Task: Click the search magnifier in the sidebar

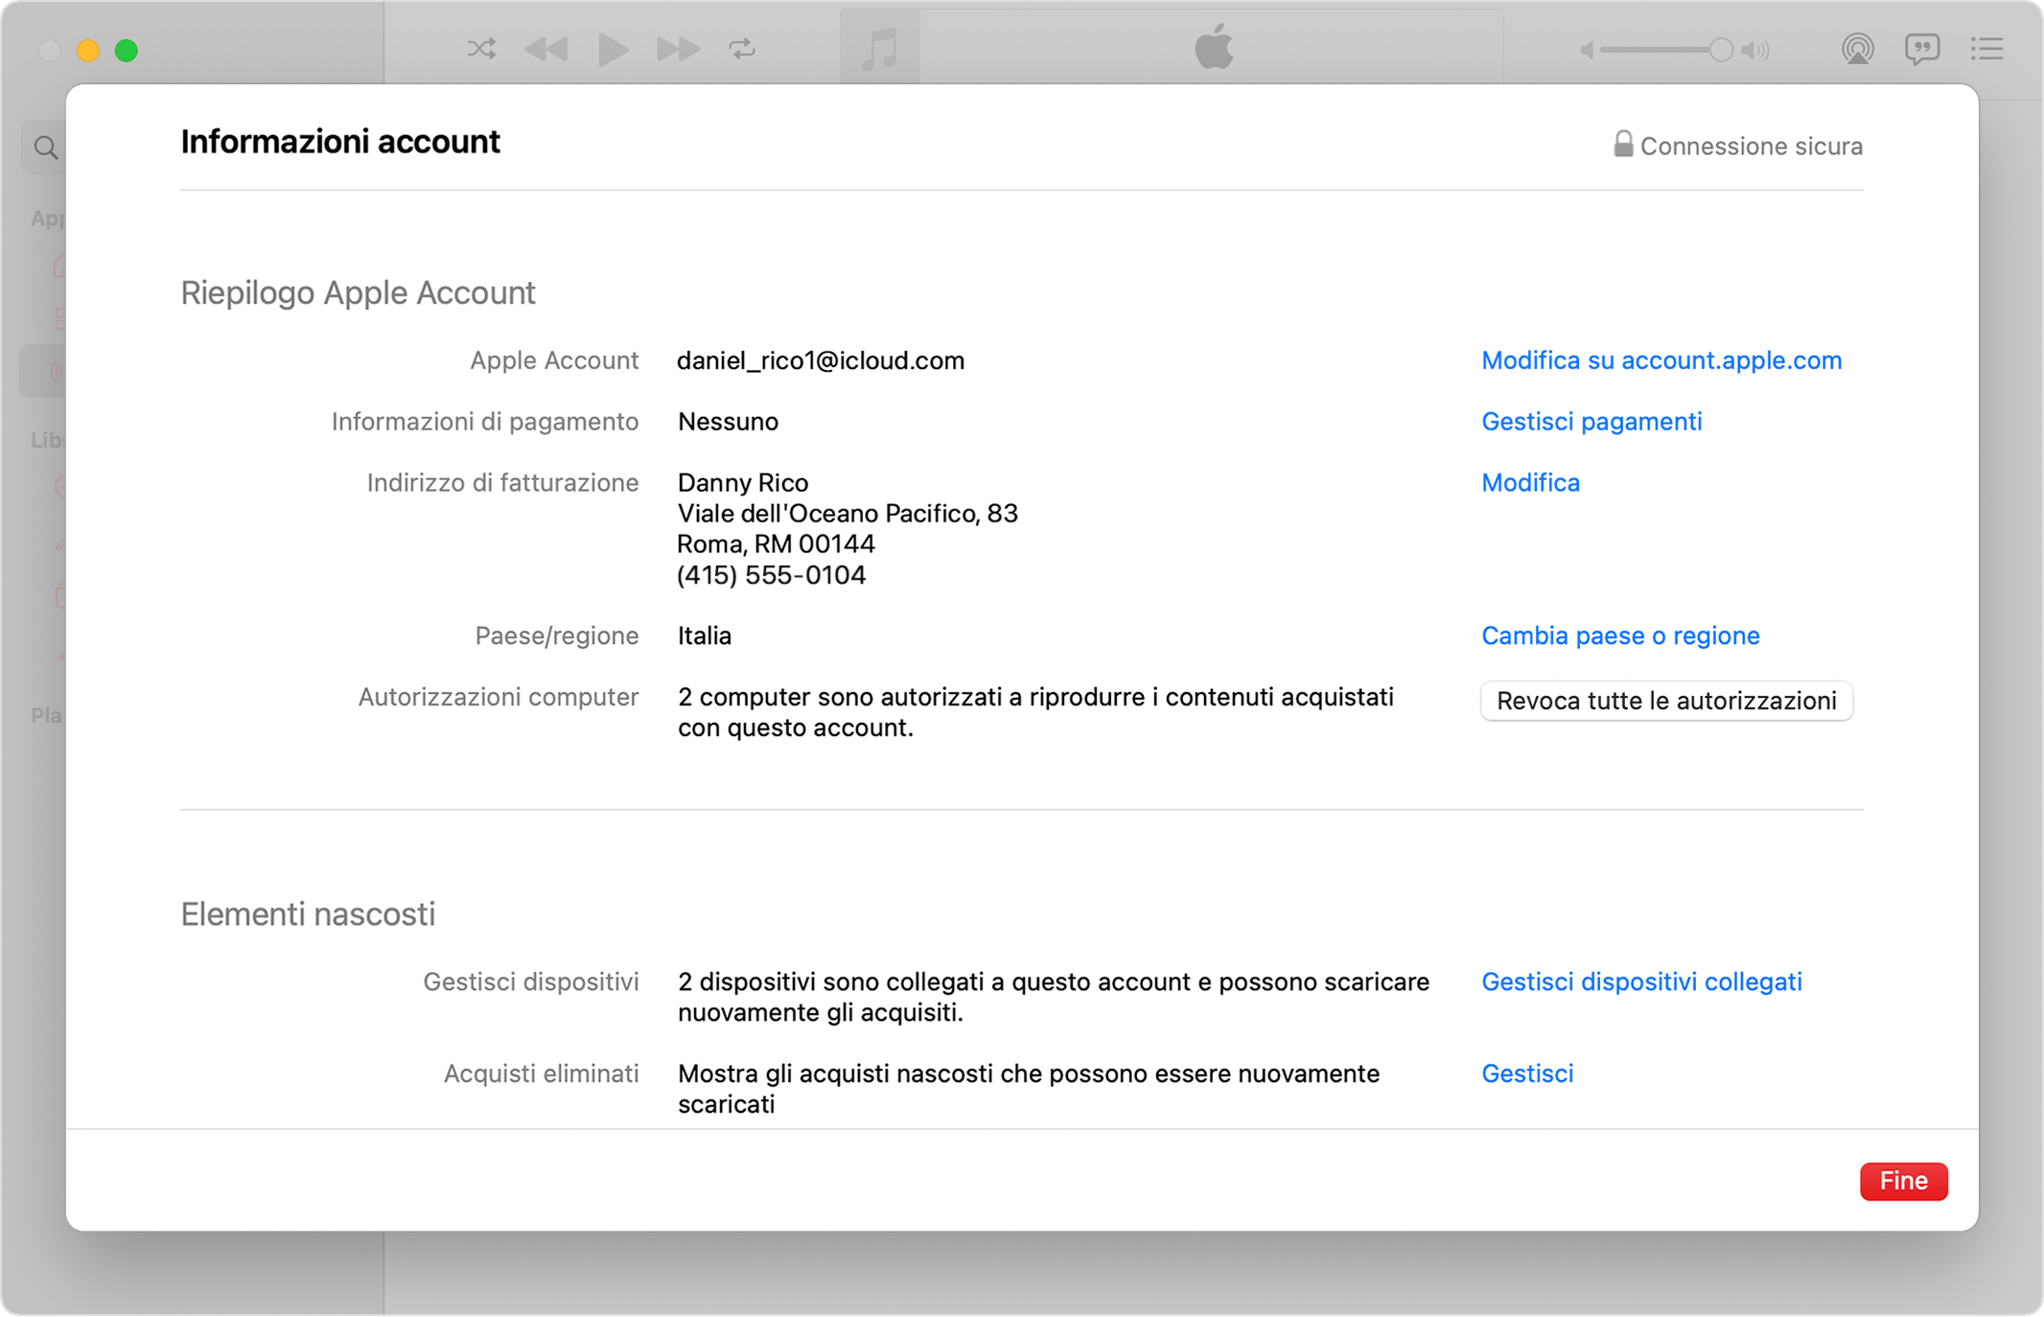Action: [x=45, y=148]
